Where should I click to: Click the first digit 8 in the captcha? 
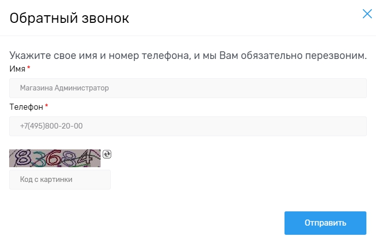point(22,159)
